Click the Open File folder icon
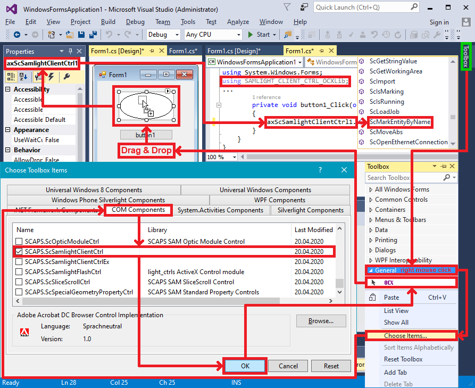 70,35
